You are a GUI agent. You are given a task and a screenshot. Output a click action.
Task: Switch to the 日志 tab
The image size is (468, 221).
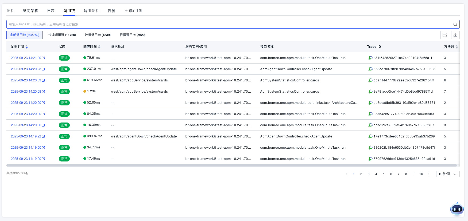51,11
